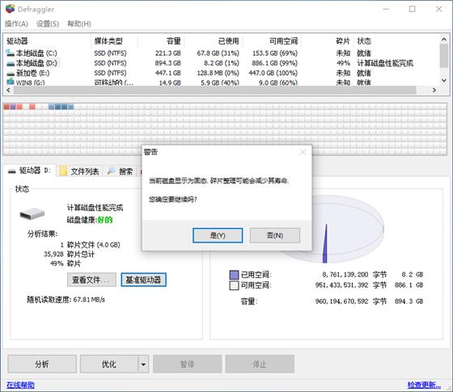Switch to the 文件列表 tab

[79, 171]
